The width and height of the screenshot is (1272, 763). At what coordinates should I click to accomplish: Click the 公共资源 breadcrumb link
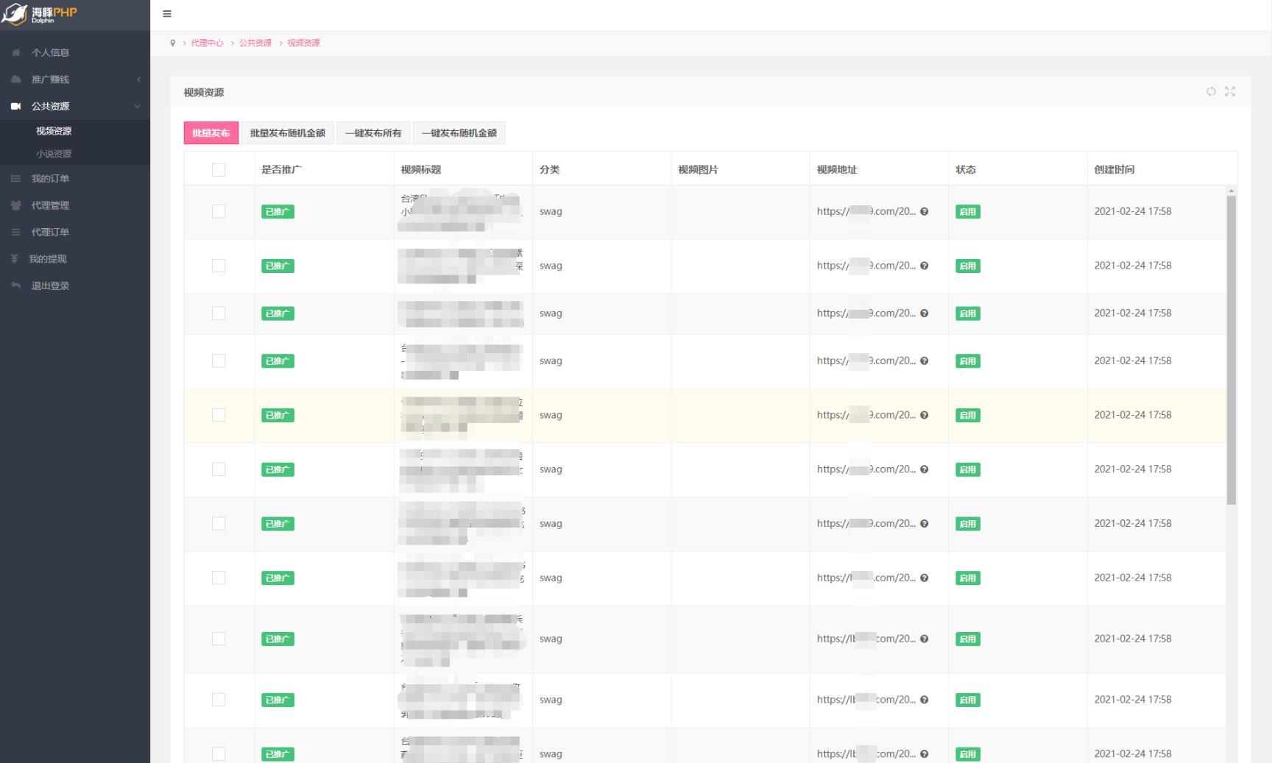[255, 43]
